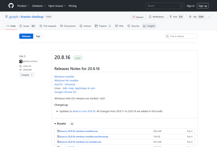Expand the Star options dropdown arrow
217x147 pixels.
[x=209, y=17]
